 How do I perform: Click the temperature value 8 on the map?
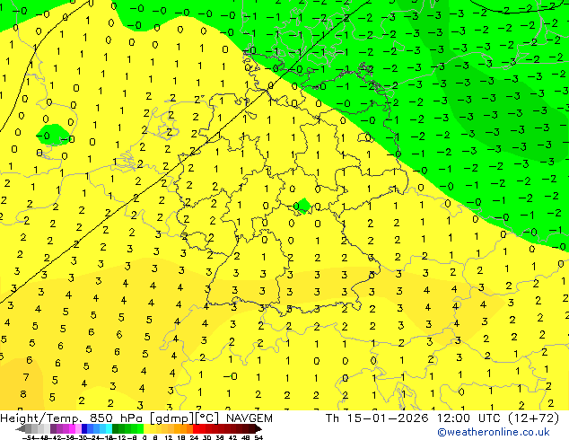(x=23, y=394)
